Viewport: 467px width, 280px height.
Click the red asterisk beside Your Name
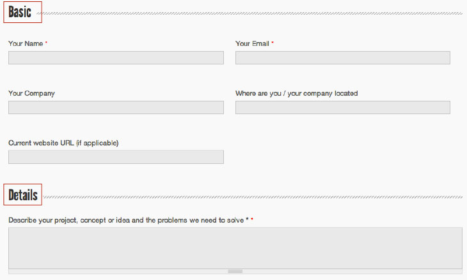(x=46, y=43)
